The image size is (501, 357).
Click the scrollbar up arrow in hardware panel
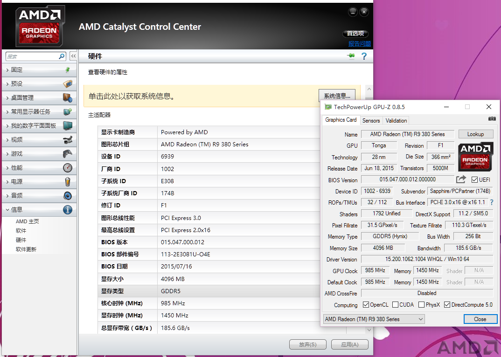[x=369, y=89]
